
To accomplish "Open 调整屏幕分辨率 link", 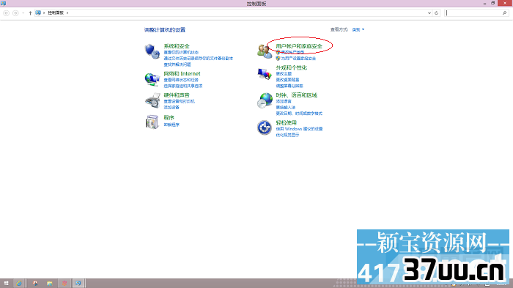I will point(289,86).
